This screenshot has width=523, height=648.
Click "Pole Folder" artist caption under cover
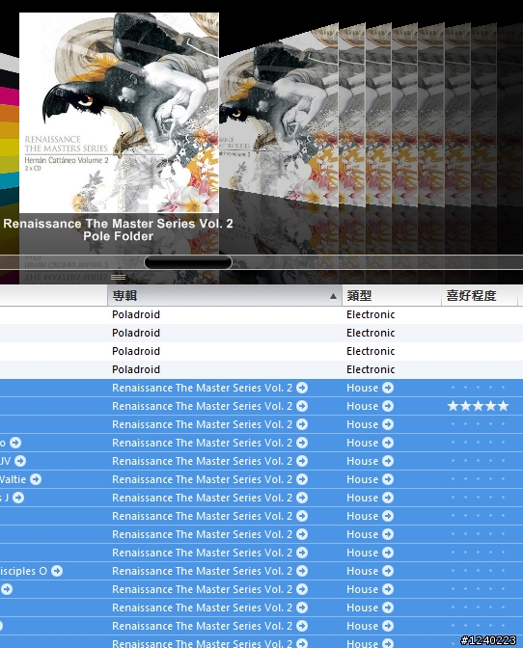tap(119, 236)
